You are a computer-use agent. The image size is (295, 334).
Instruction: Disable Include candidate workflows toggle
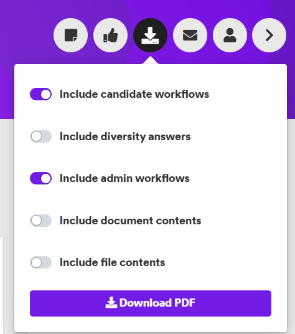pyautogui.click(x=40, y=94)
